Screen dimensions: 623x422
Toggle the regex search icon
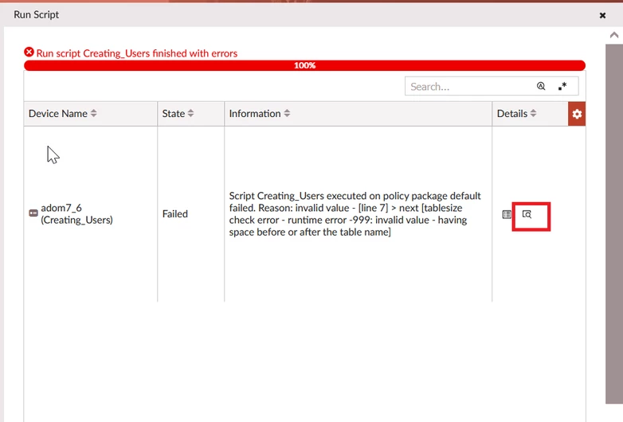[562, 86]
